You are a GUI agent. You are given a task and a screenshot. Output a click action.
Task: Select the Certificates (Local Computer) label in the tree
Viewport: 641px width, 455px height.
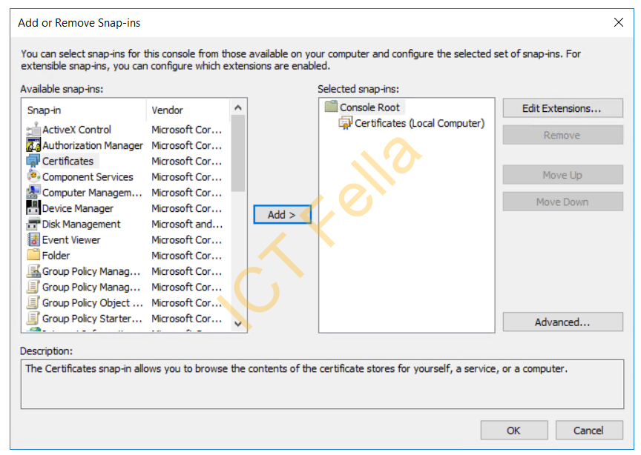pos(419,123)
